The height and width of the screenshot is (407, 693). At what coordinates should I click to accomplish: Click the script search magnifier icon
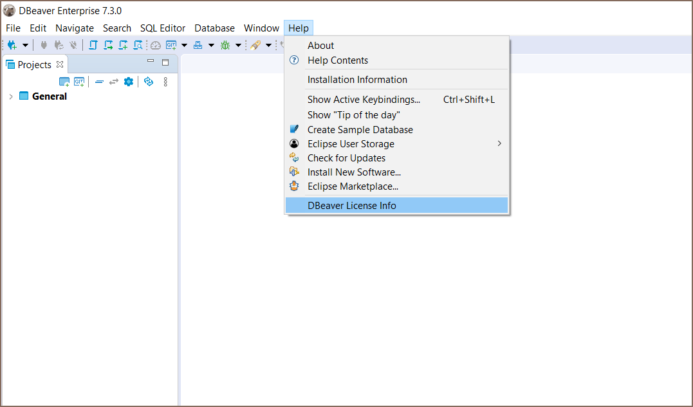138,45
